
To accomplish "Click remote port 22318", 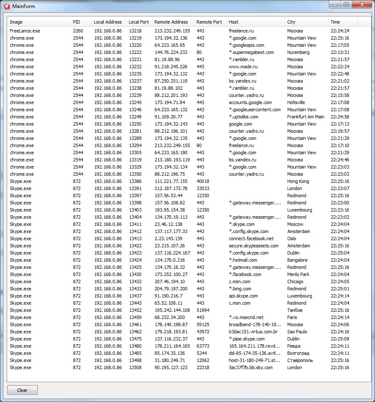I will [203, 368].
